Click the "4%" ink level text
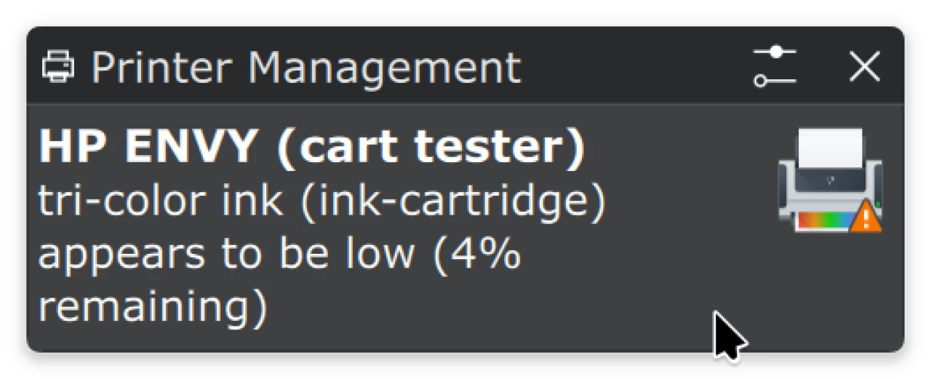Screen dimensions: 931x379 [x=478, y=254]
